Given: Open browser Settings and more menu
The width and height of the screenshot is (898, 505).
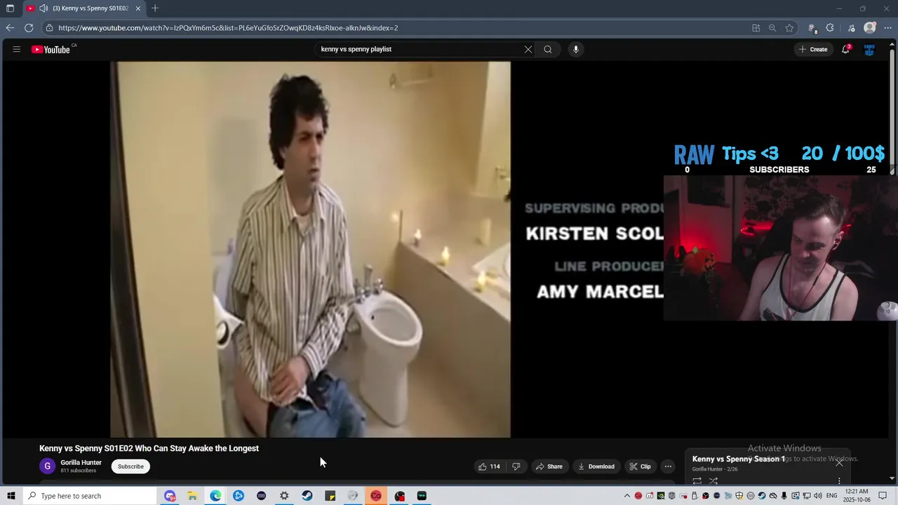Looking at the screenshot, I should click(887, 28).
